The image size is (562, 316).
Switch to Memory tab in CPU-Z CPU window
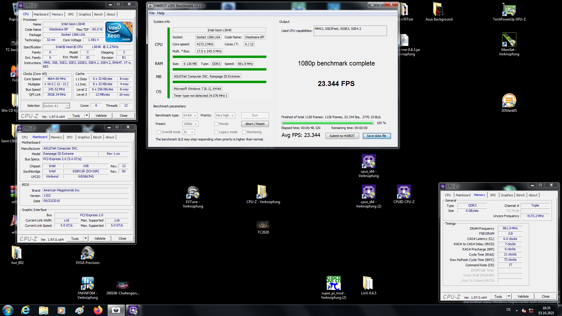point(57,14)
